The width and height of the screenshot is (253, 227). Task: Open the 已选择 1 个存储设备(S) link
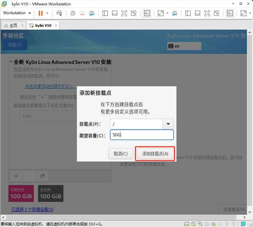pos(32,209)
